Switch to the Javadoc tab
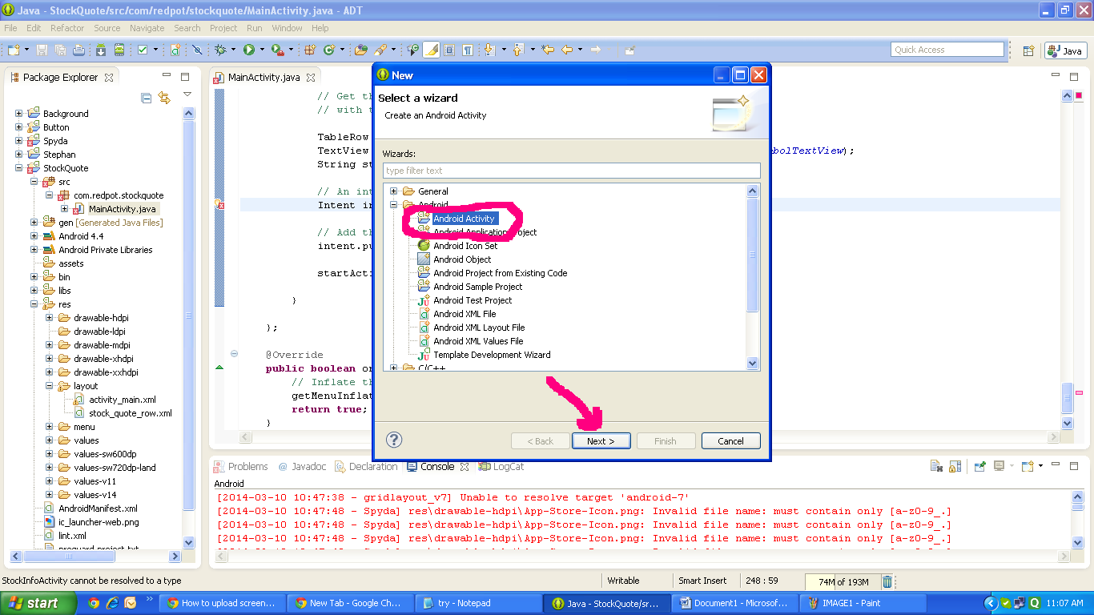This screenshot has height=615, width=1094. tap(302, 466)
